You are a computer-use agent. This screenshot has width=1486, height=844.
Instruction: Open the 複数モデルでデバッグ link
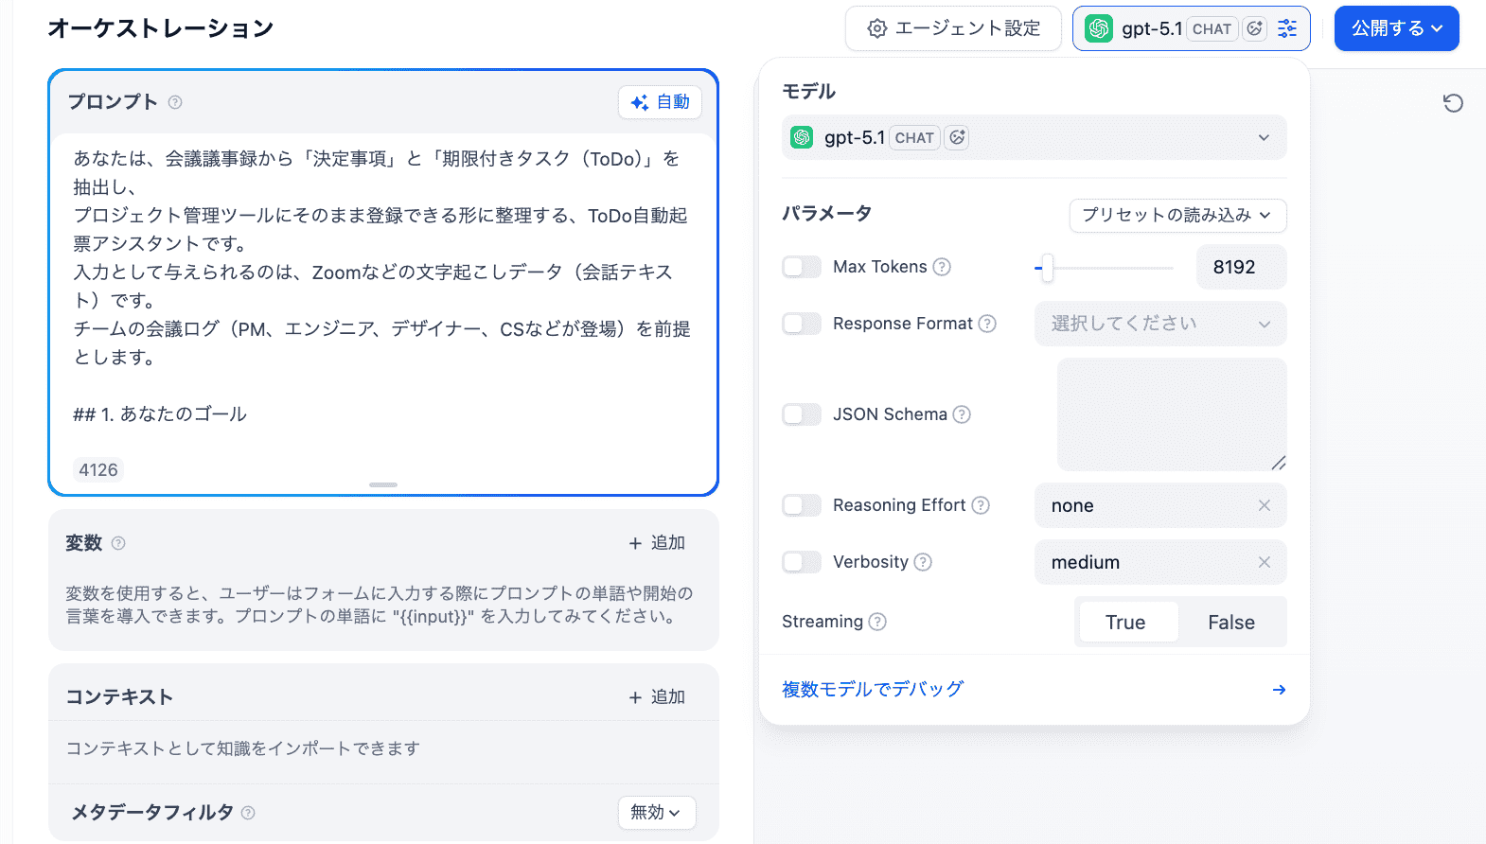click(x=873, y=690)
